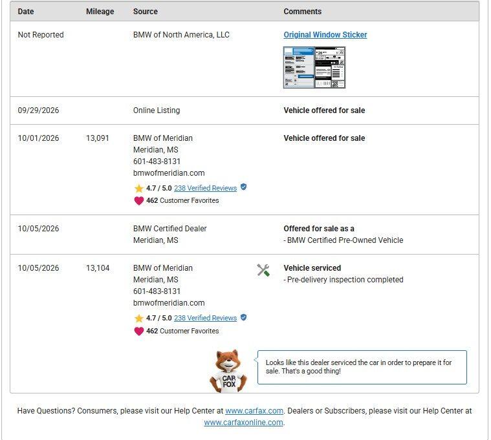This screenshot has width=491, height=440.
Task: Select the 10/01/2026 date cell
Action: tap(38, 138)
